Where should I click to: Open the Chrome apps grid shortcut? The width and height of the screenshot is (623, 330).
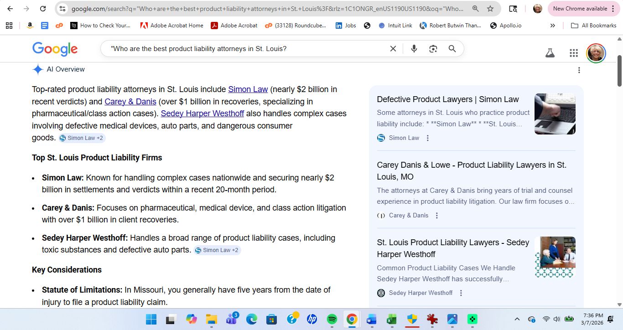(x=9, y=26)
